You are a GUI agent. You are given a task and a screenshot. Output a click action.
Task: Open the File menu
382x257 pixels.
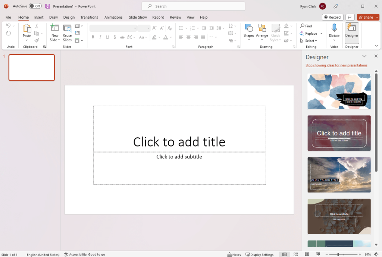tap(8, 17)
